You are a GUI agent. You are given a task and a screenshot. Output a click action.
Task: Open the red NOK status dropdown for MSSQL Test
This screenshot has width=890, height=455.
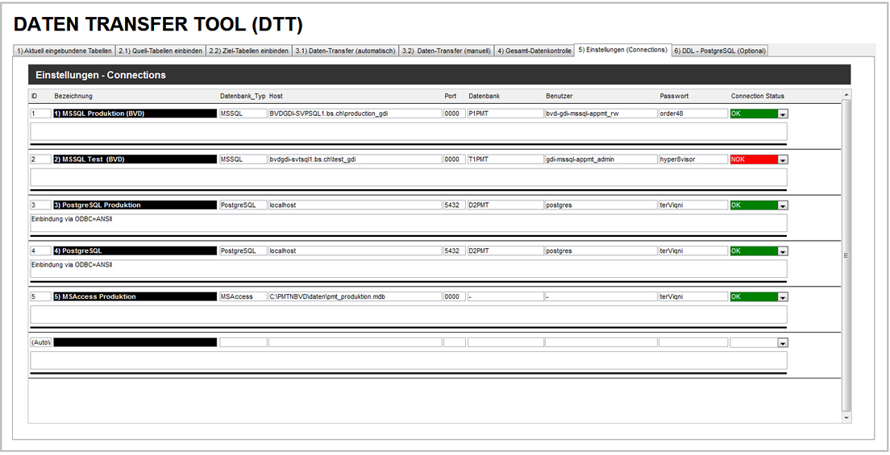pos(782,160)
